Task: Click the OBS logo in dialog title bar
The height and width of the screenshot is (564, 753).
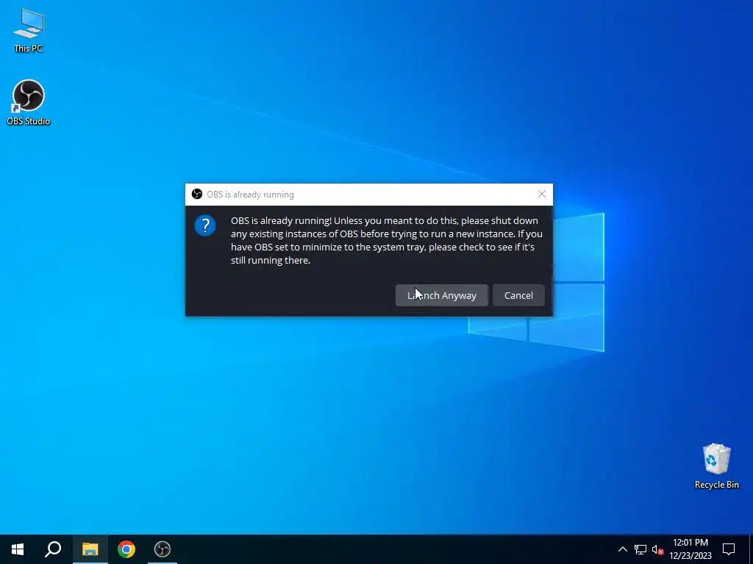Action: (x=197, y=194)
